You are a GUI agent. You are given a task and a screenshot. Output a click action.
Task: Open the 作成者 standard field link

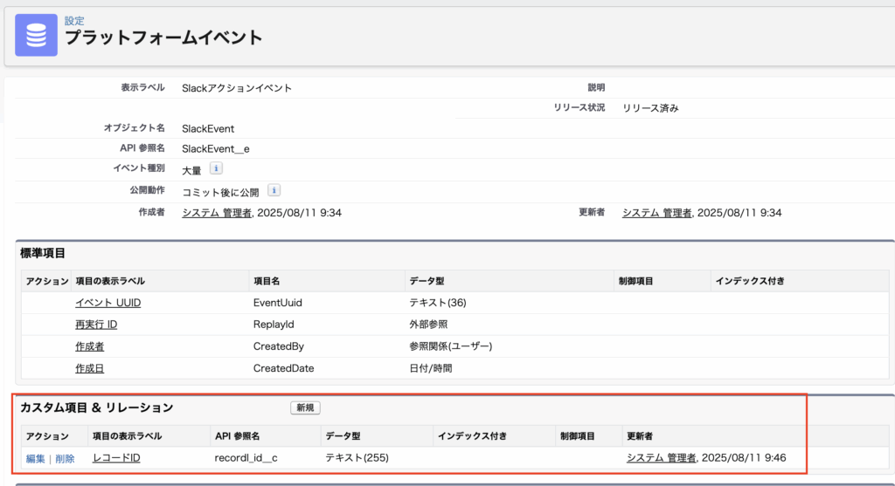tap(89, 346)
